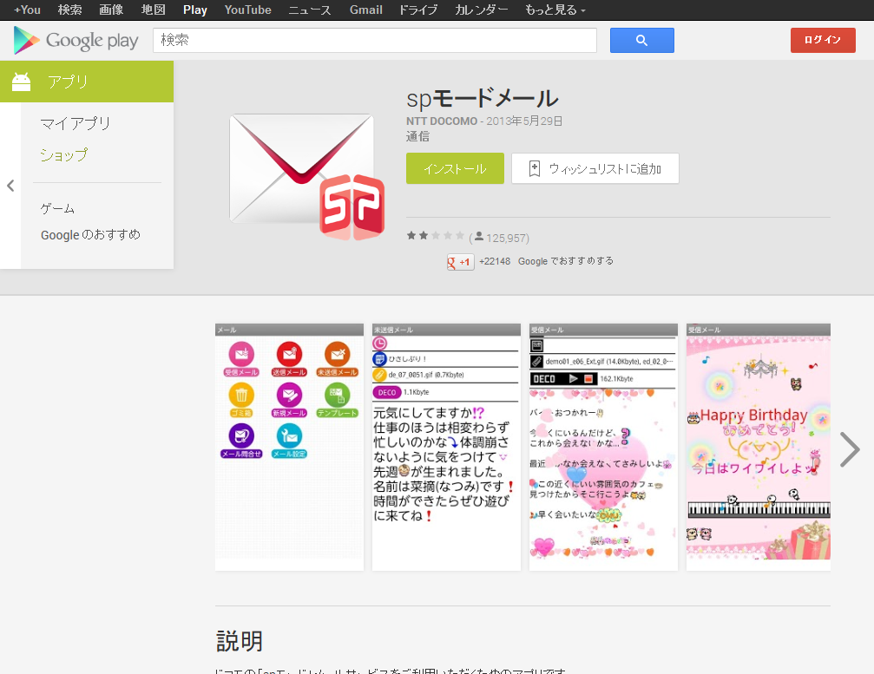
Task: Open ショップ in sidebar
Action: [x=63, y=155]
